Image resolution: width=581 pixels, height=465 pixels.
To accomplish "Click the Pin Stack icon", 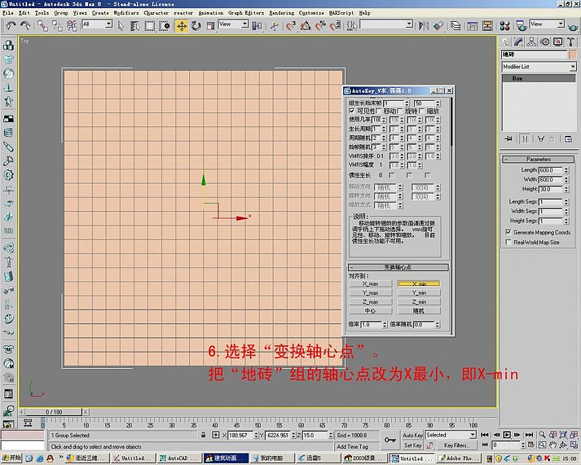I will (x=509, y=139).
